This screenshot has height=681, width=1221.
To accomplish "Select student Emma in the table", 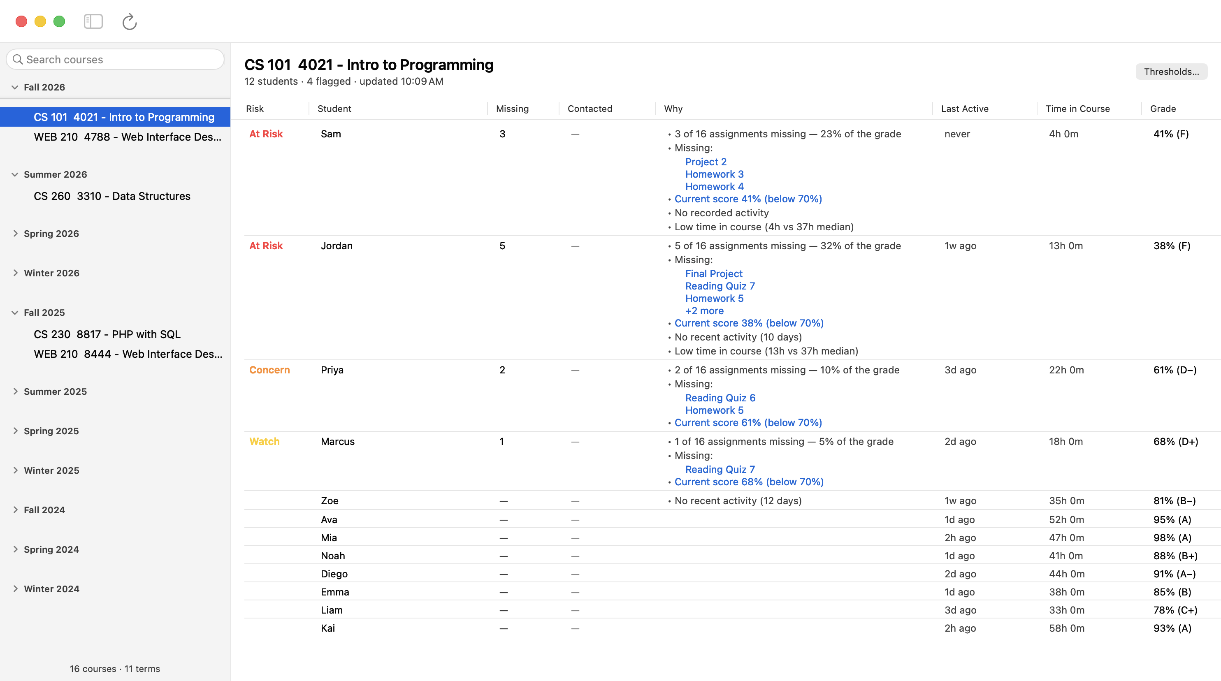I will pos(334,592).
